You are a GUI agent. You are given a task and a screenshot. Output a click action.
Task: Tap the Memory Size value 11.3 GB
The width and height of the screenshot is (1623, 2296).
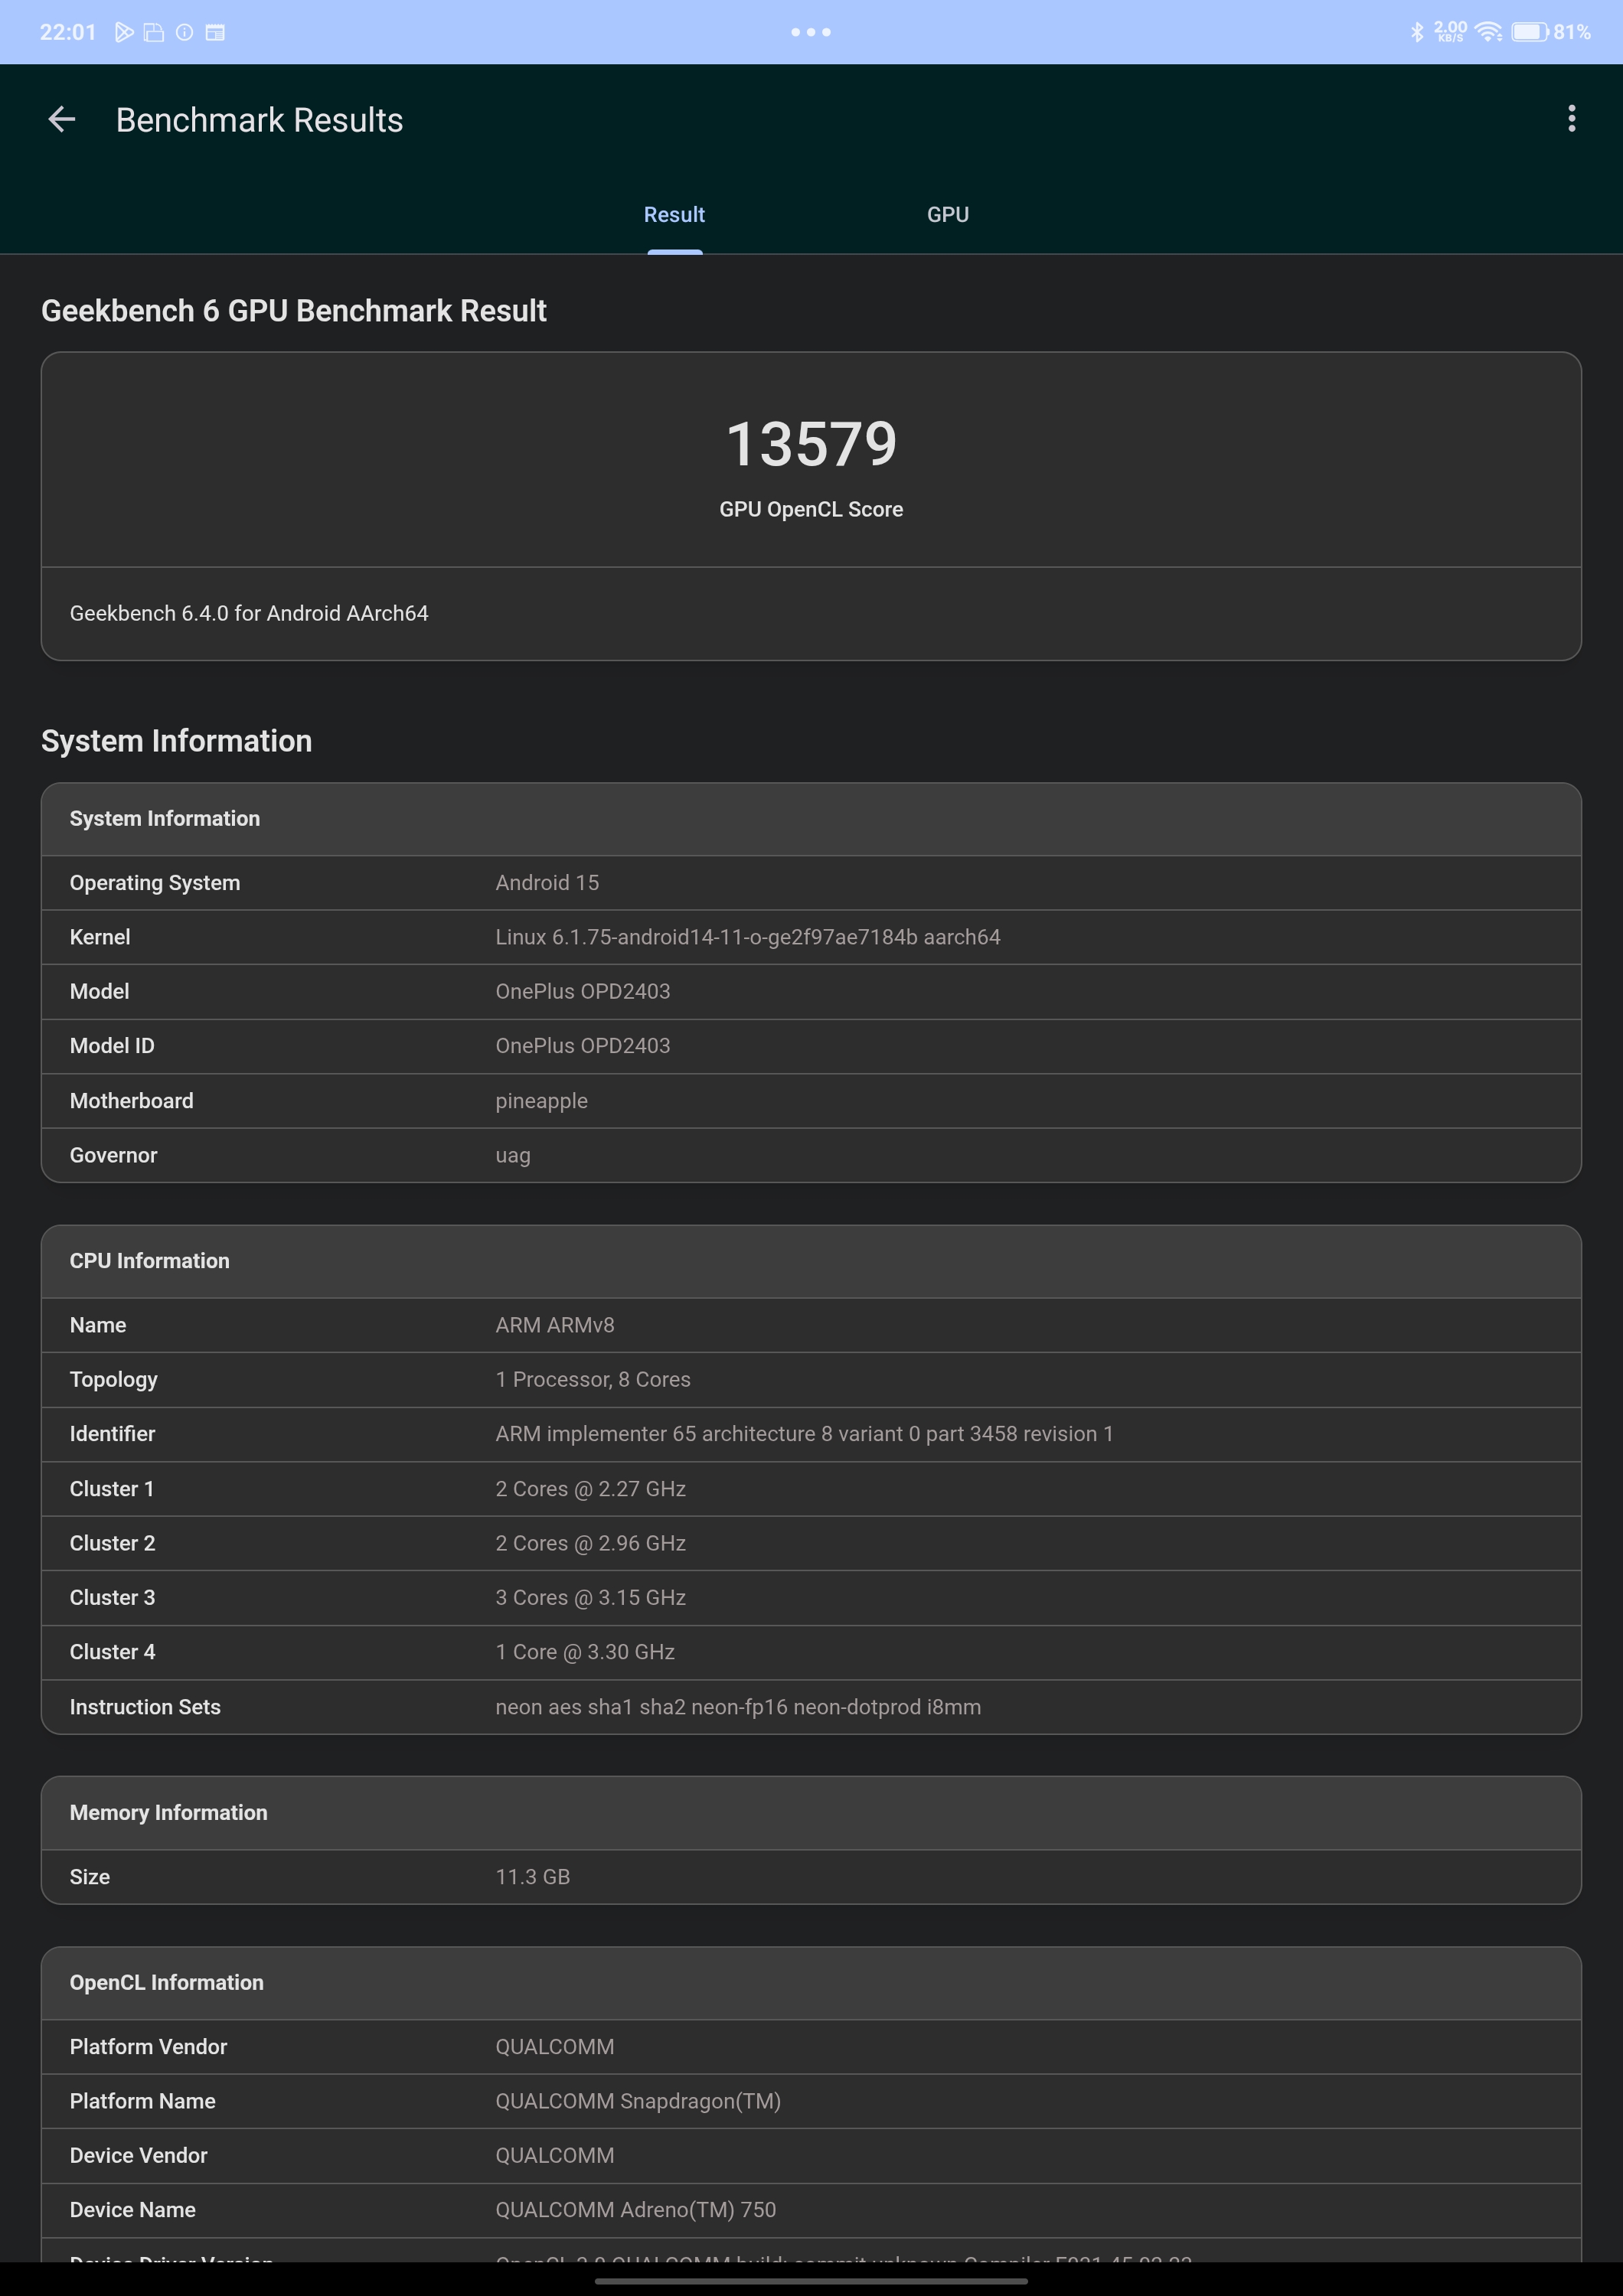533,1877
